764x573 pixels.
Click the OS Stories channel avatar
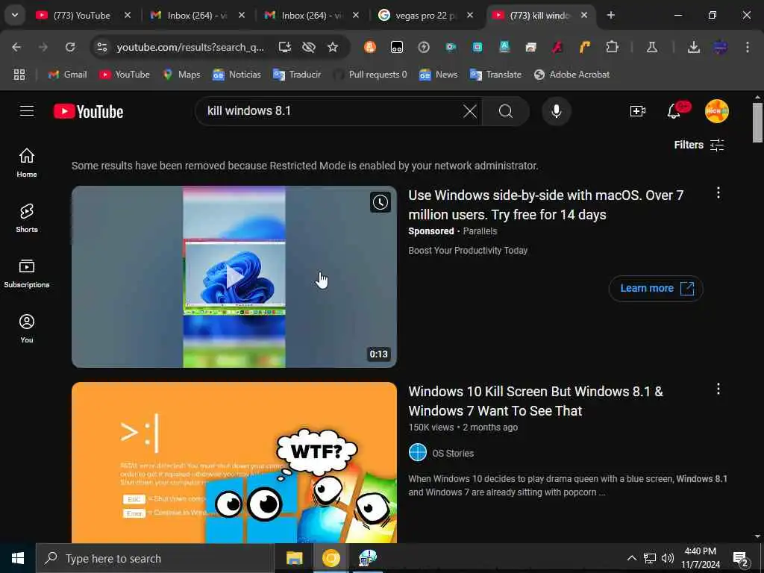click(x=418, y=453)
